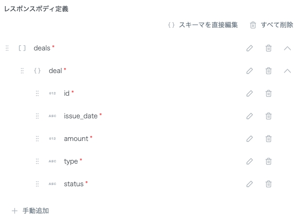Screen dimensions: 304x224
Task: Edit the type field
Action: pos(250,161)
